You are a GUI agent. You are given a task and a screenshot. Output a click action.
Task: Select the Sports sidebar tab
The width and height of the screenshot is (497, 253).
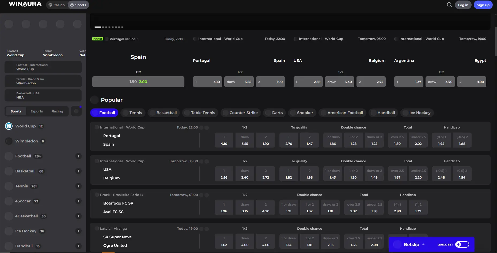16,111
